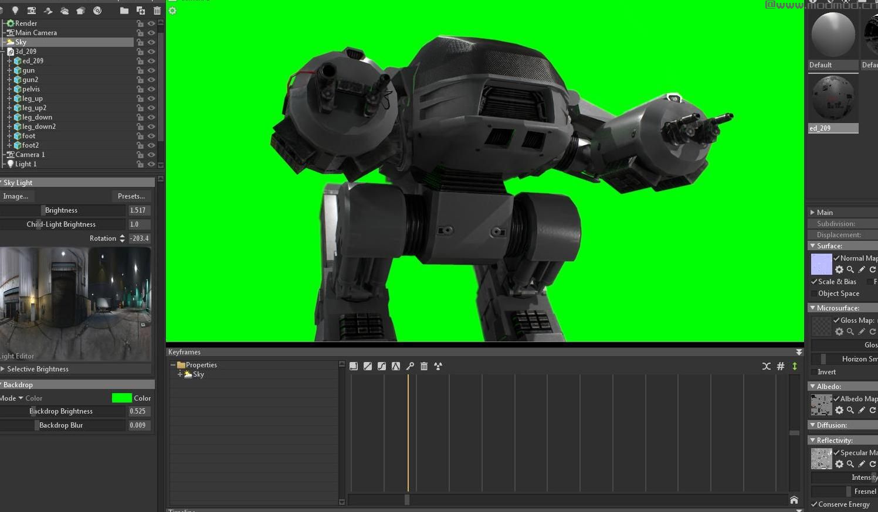
Task: Select the linear interpolation icon in Keyframes
Action: pyautogui.click(x=368, y=366)
